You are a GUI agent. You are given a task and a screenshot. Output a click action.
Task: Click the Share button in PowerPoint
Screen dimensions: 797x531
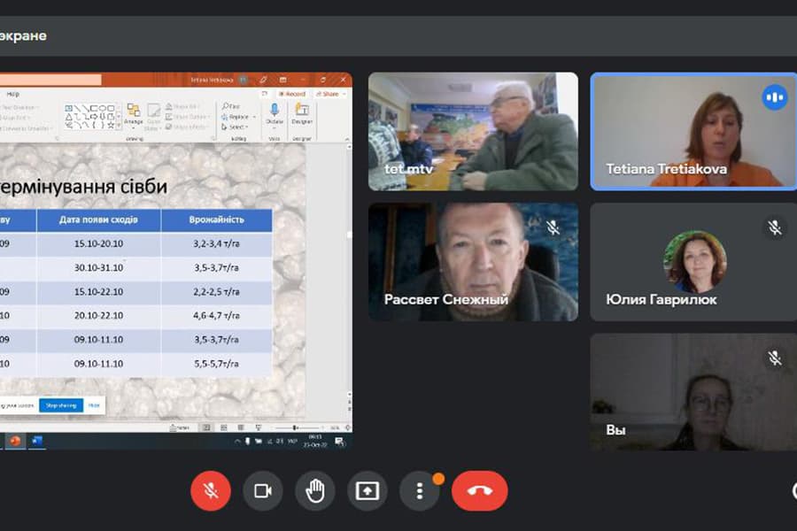(329, 94)
